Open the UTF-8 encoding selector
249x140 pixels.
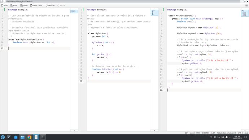[240, 133]
